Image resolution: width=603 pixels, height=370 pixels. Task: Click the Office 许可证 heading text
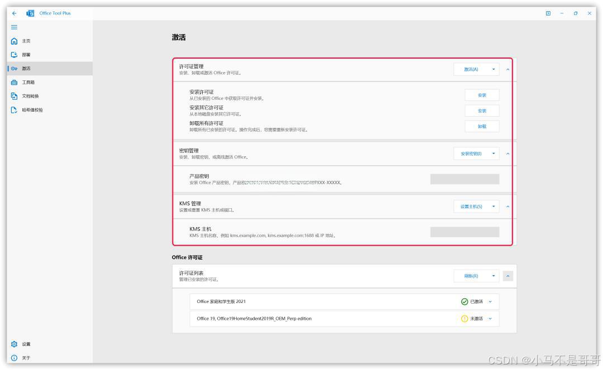tap(187, 257)
